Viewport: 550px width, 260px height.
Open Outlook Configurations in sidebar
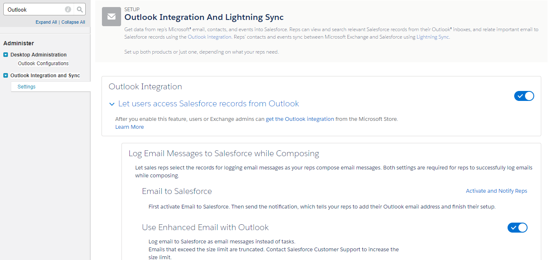click(43, 64)
